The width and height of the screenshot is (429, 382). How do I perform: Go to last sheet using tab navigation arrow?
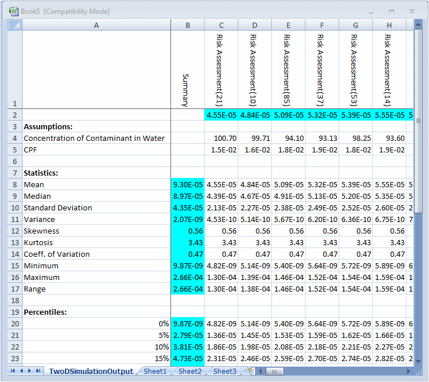pyautogui.click(x=39, y=371)
